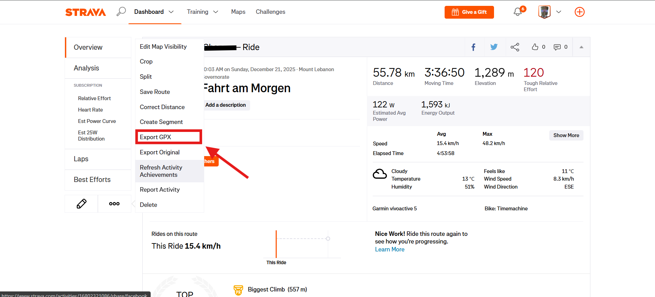
Task: Select the Analysis sidebar tab
Action: point(98,68)
